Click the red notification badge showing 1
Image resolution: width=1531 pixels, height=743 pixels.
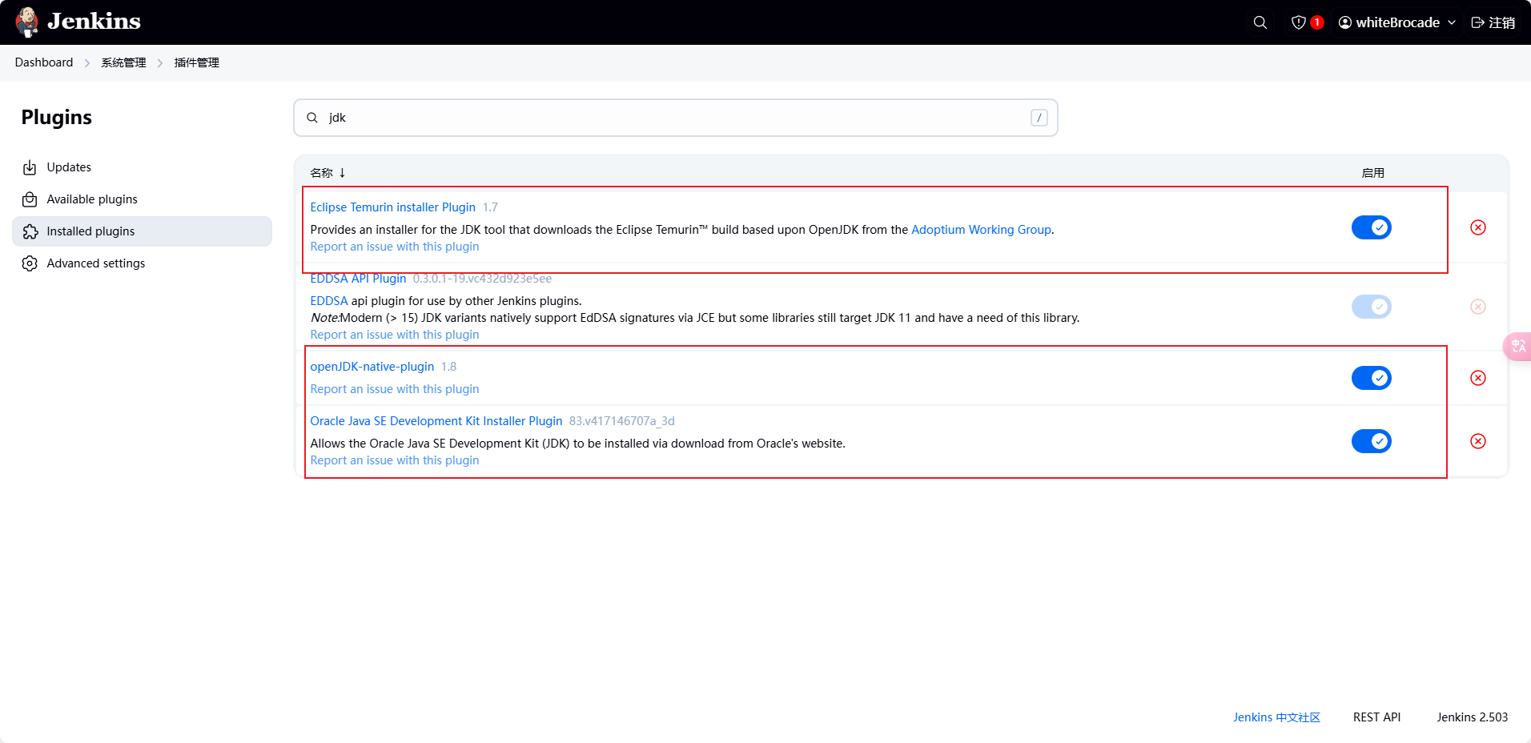1316,22
